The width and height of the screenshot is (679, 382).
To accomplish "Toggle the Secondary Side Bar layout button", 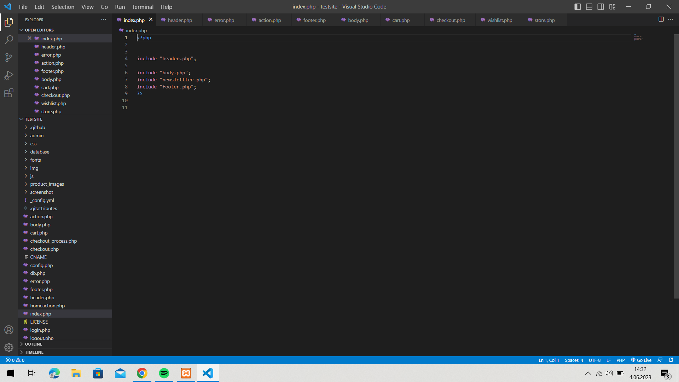I will point(601,7).
